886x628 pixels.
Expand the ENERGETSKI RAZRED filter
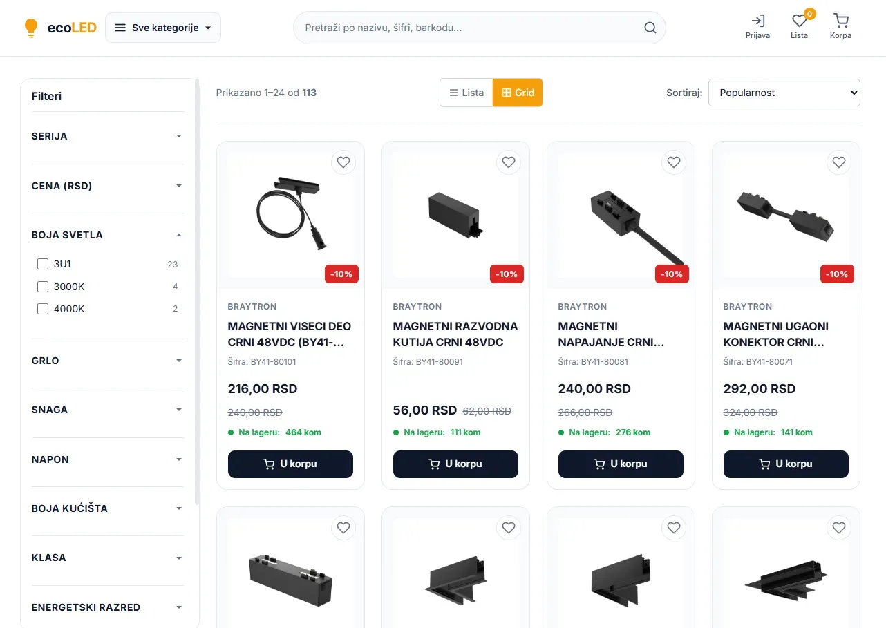click(x=108, y=607)
